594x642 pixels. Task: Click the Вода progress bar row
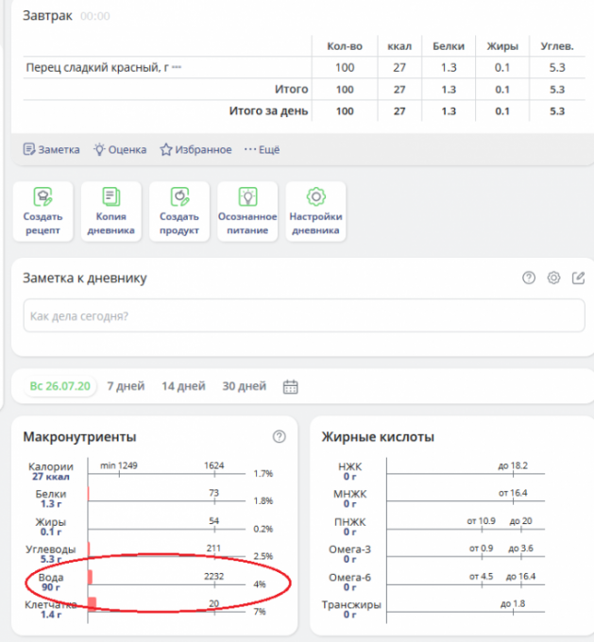[167, 583]
